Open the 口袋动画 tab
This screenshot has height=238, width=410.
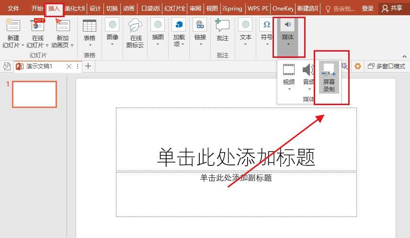click(x=150, y=9)
